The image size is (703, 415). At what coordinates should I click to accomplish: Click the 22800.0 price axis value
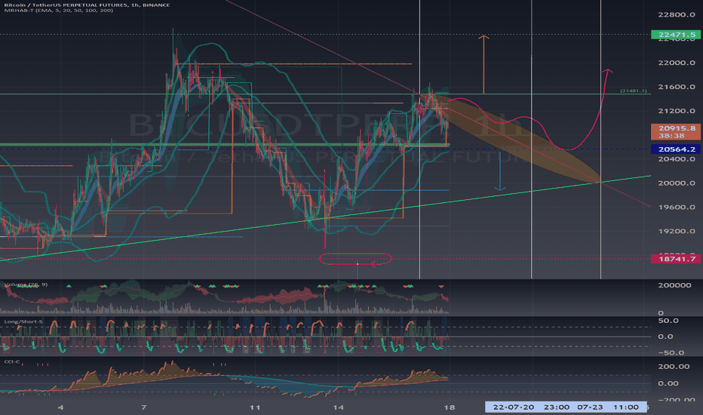[677, 15]
